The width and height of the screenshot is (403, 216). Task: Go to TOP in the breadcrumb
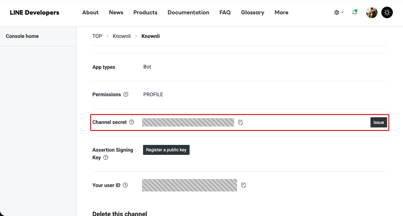tap(97, 36)
